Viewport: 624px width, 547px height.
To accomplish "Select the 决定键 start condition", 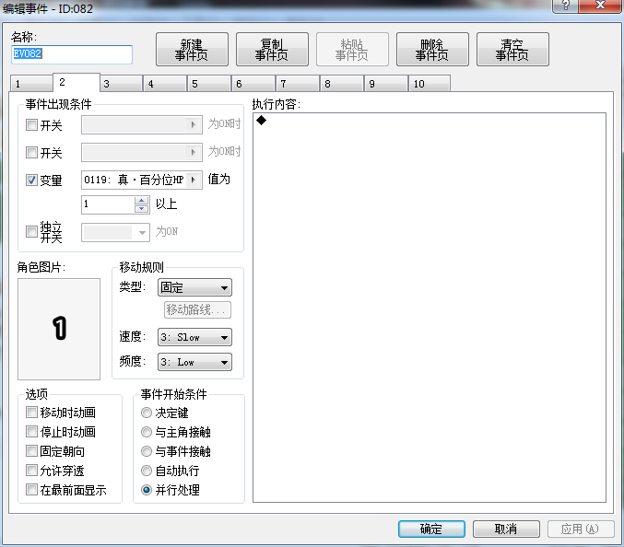I will pyautogui.click(x=147, y=413).
